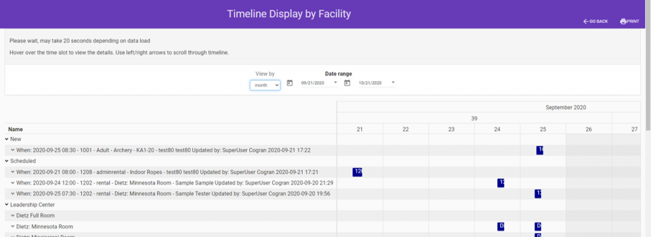
Task: Open the start date calendar icon
Action: point(290,83)
